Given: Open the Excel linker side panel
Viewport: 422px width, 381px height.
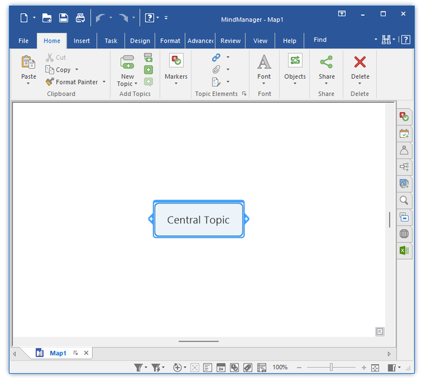Looking at the screenshot, I should point(404,251).
